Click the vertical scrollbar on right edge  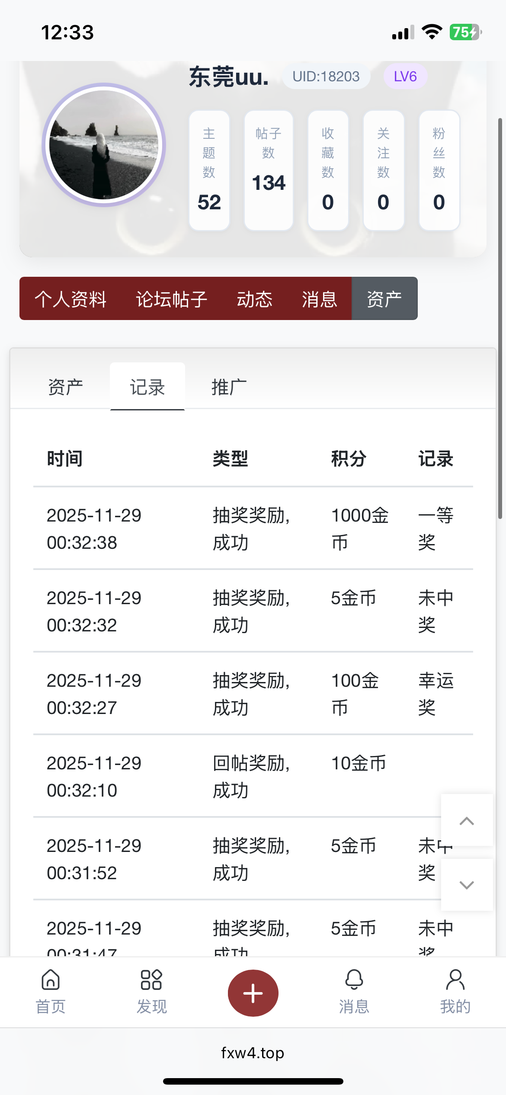coord(500,318)
